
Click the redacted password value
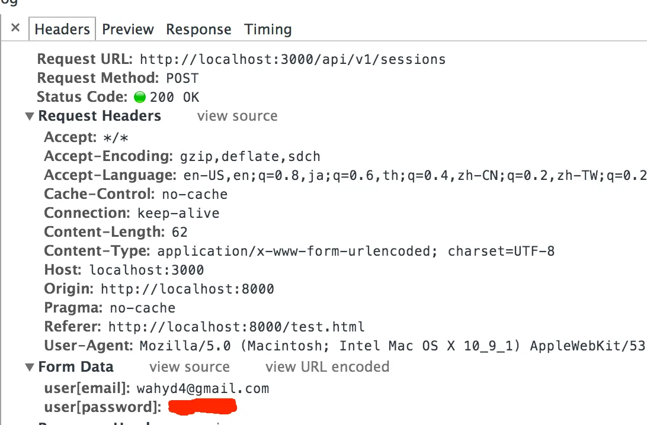pyautogui.click(x=203, y=407)
